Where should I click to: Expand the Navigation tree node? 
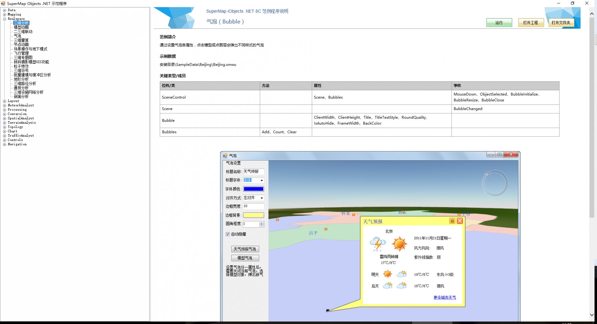tap(5, 144)
